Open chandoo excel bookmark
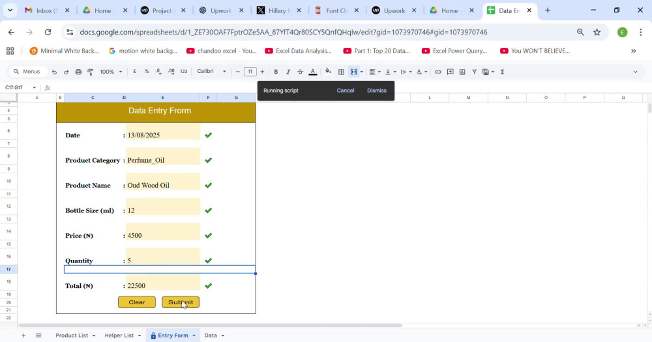652x342 pixels. click(222, 51)
